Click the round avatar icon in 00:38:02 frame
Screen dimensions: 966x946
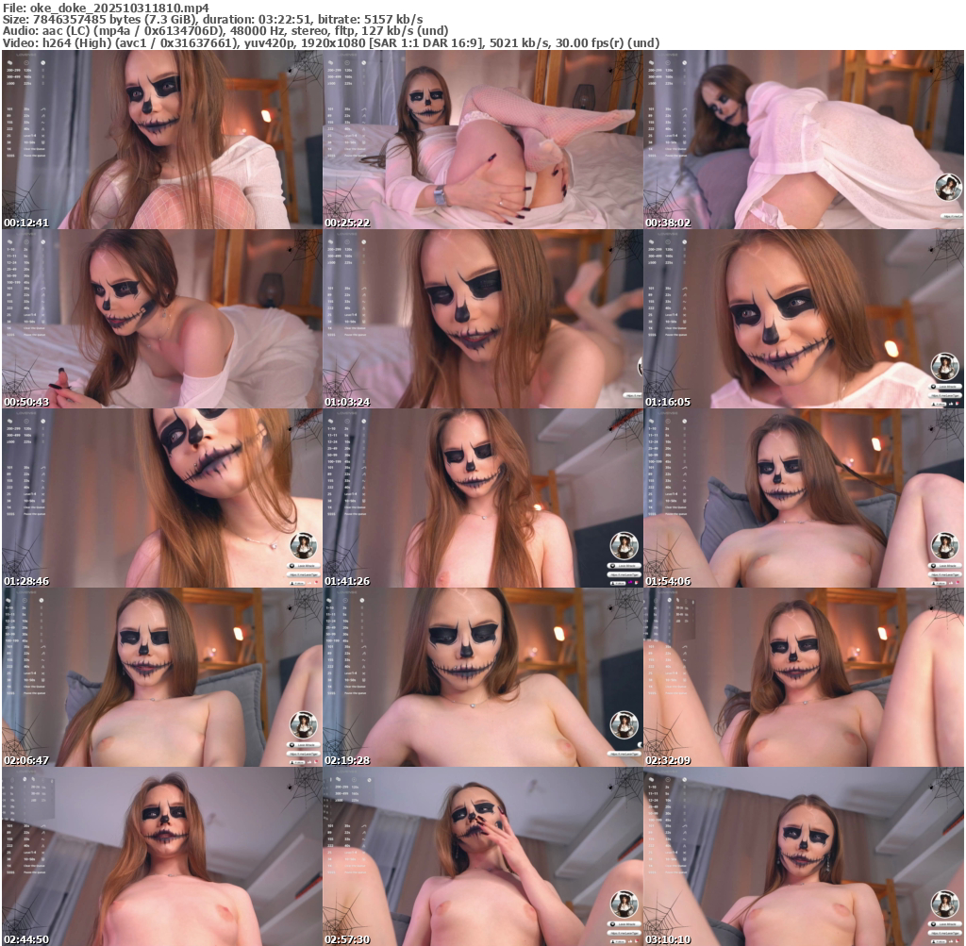pos(946,188)
